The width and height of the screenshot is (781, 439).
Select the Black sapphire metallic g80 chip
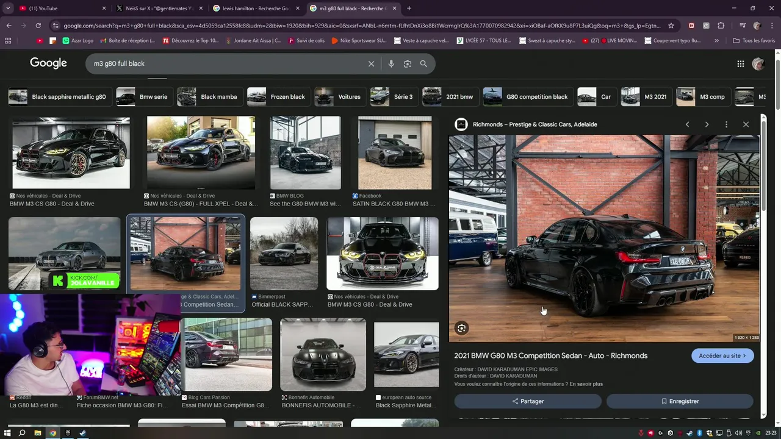[59, 97]
